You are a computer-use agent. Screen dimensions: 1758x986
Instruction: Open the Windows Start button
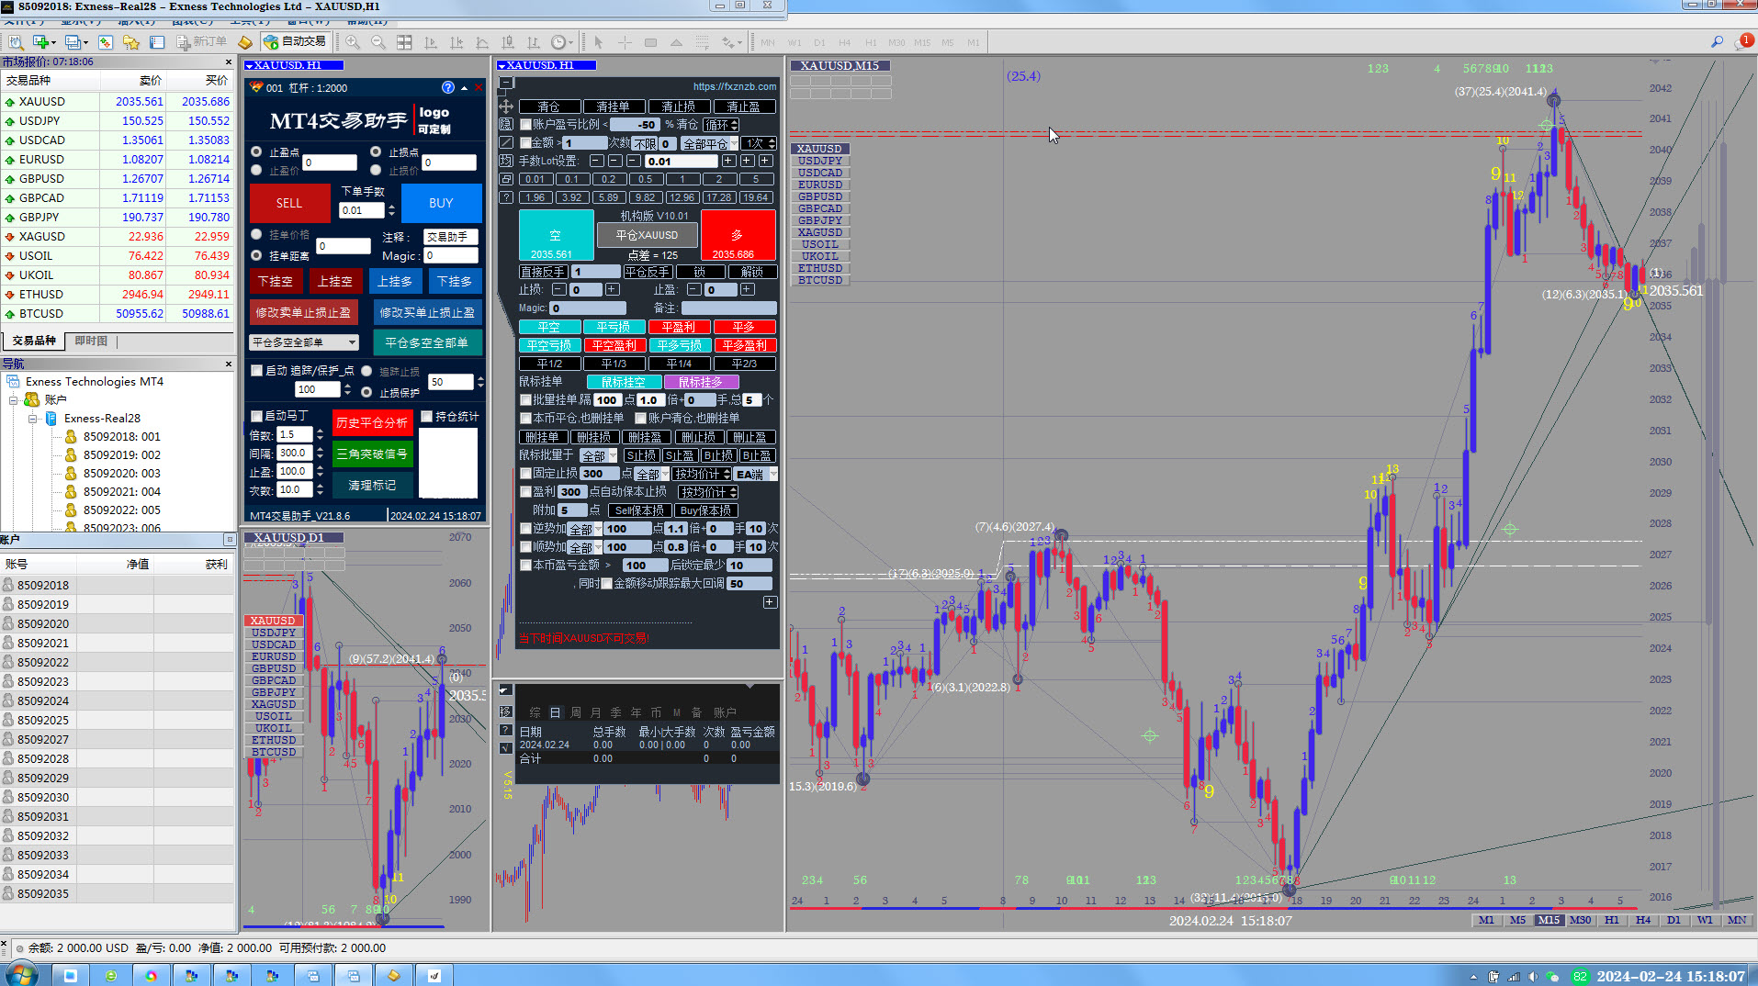(x=20, y=974)
